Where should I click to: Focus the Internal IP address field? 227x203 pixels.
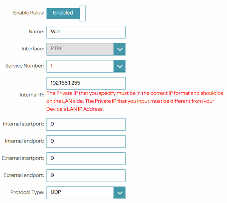(x=86, y=83)
